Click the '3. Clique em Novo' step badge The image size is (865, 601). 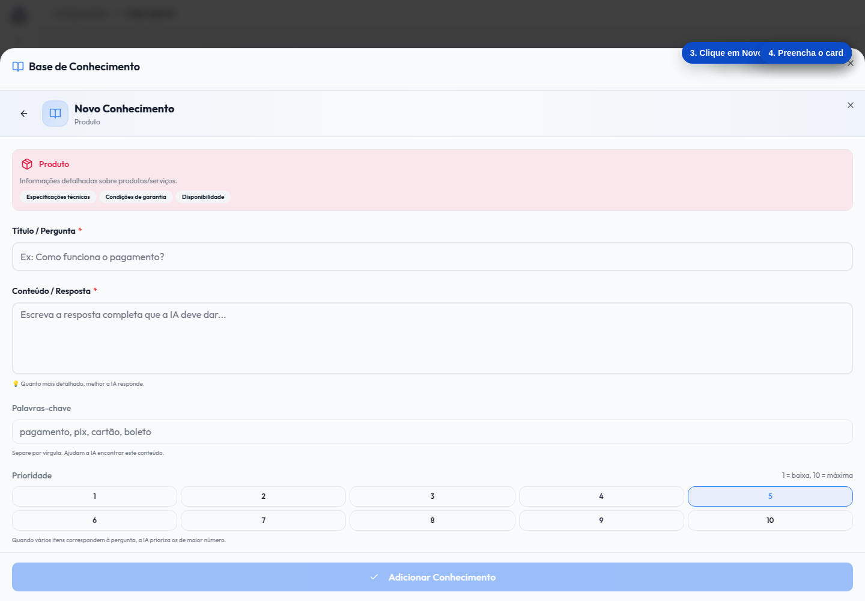coord(721,53)
